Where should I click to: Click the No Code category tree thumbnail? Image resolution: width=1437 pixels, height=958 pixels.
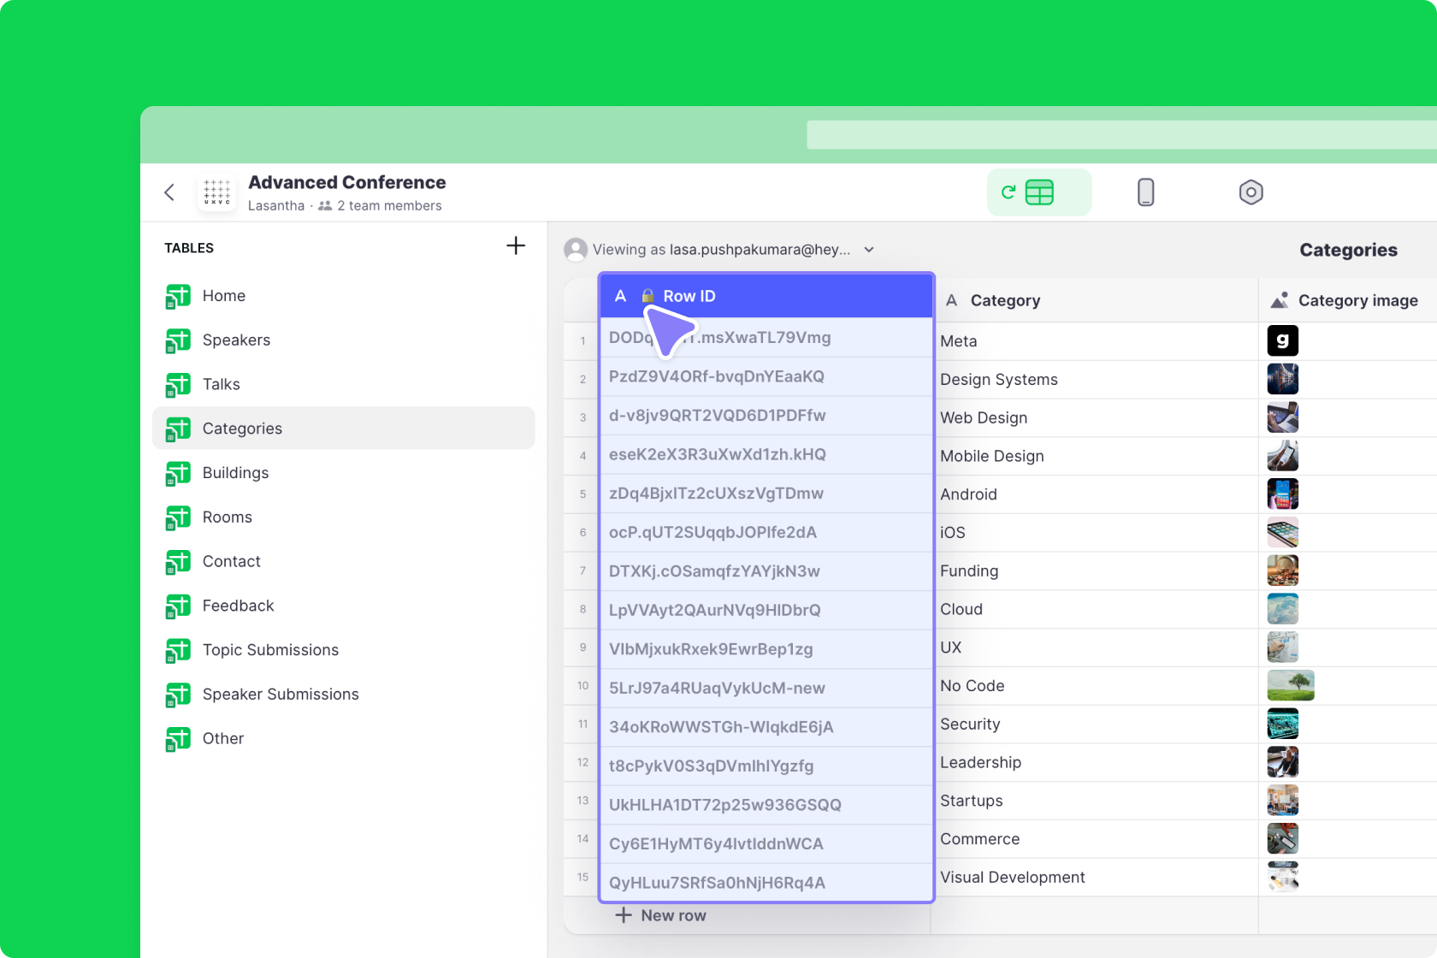[x=1290, y=686]
